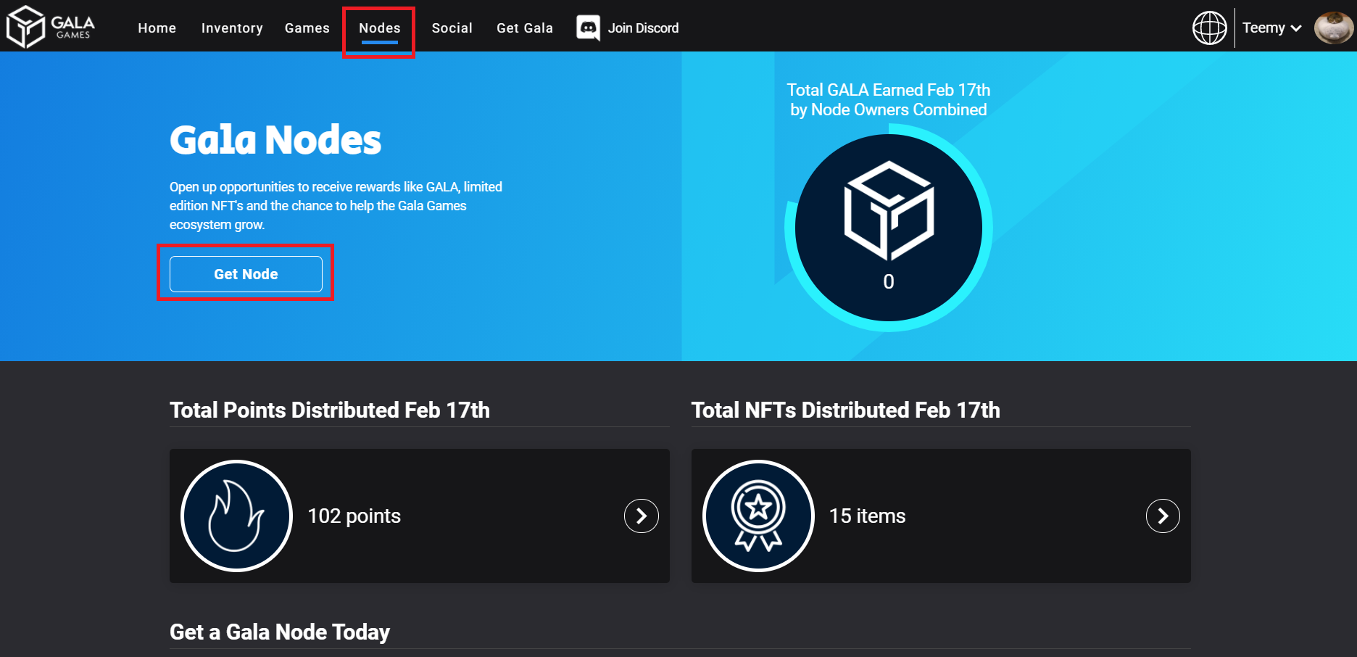1357x657 pixels.
Task: Open the globe language selector
Action: (x=1210, y=28)
